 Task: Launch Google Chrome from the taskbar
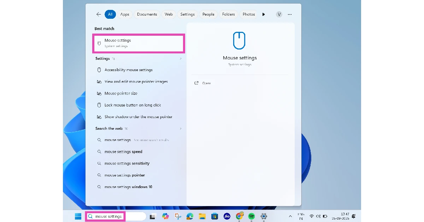239,216
